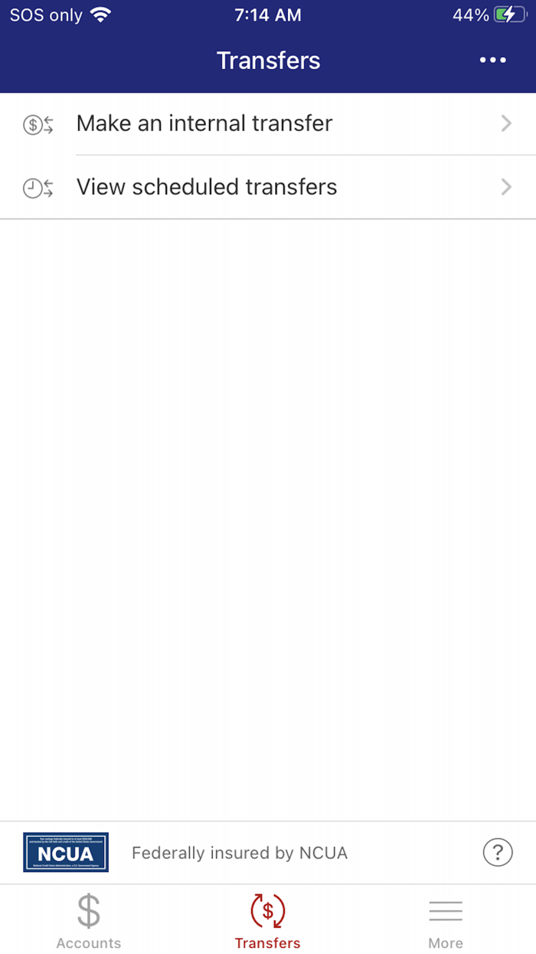Tap the scheduled transfers clock icon
Image resolution: width=536 pixels, height=954 pixels.
pyautogui.click(x=38, y=188)
